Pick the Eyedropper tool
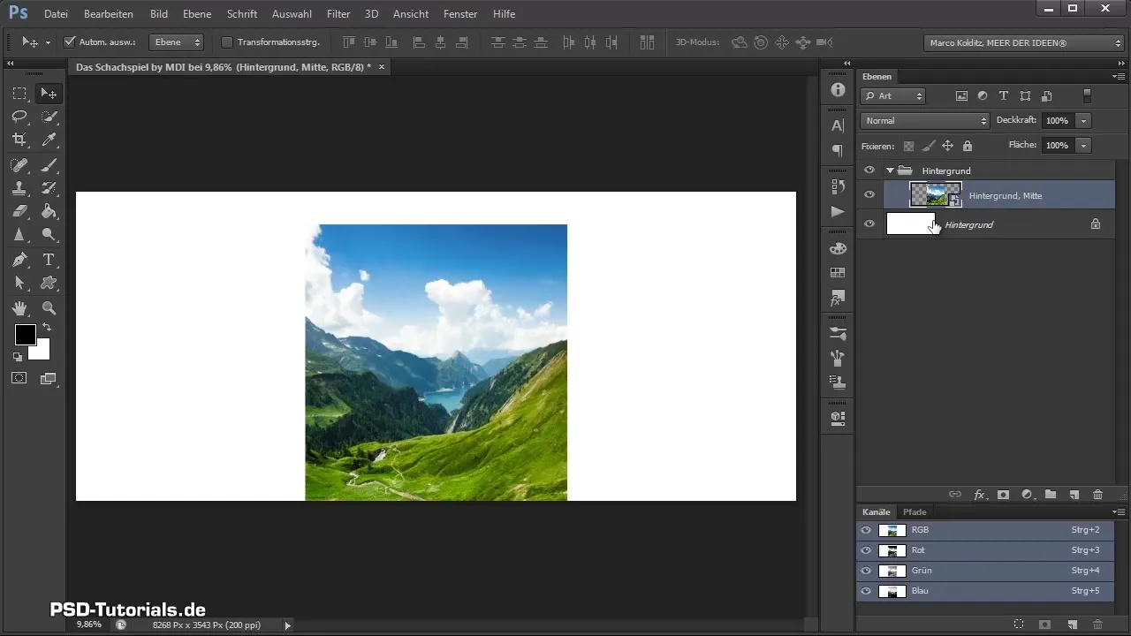 pyautogui.click(x=49, y=140)
